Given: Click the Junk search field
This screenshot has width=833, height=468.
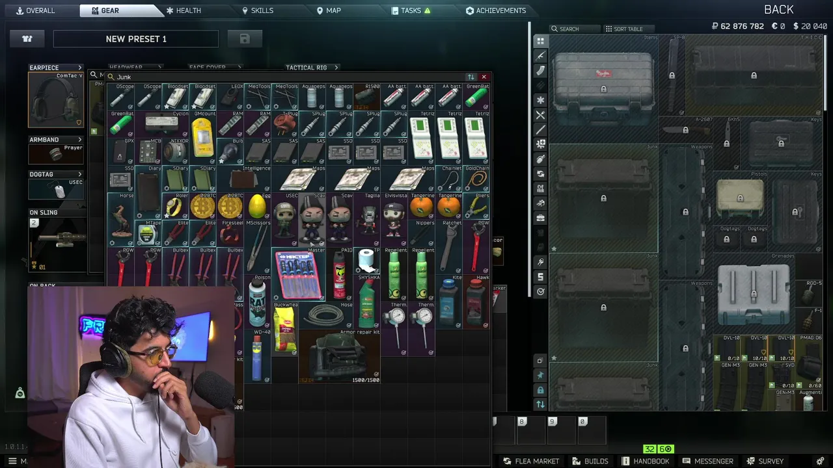Looking at the screenshot, I should coord(286,77).
